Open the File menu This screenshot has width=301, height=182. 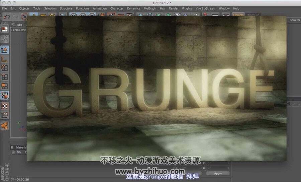(x=4, y=8)
